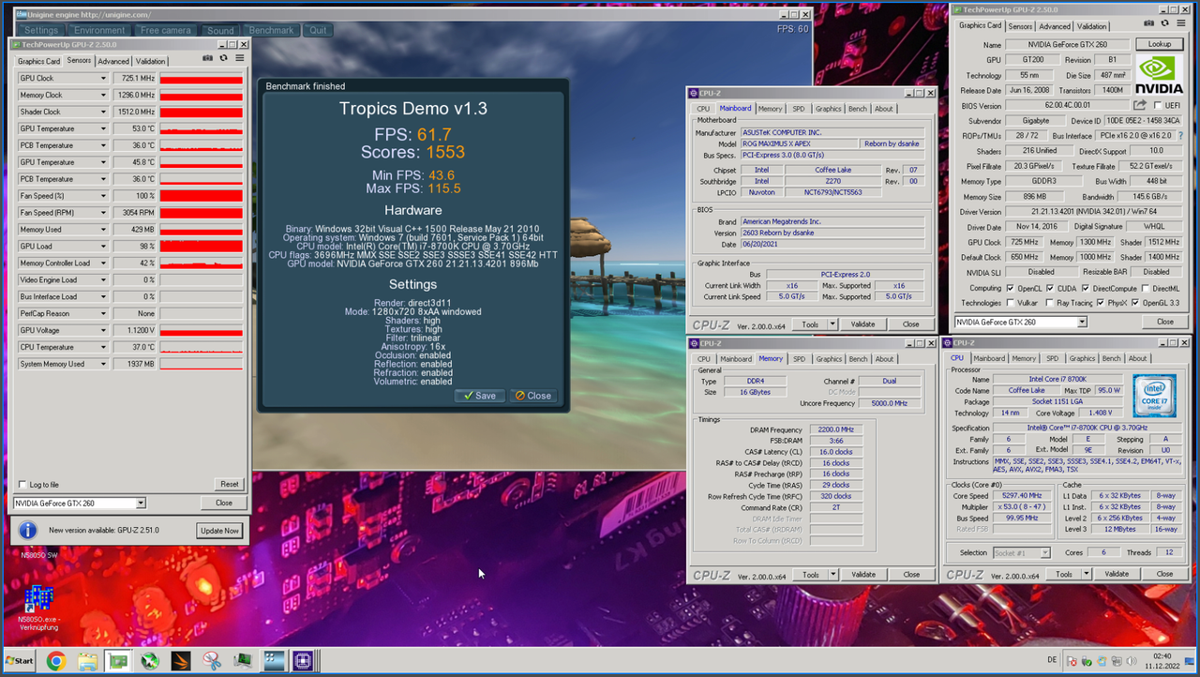1200x677 pixels.
Task: Toggle the UEFI checkbox in GPU-Z
Action: 1160,106
